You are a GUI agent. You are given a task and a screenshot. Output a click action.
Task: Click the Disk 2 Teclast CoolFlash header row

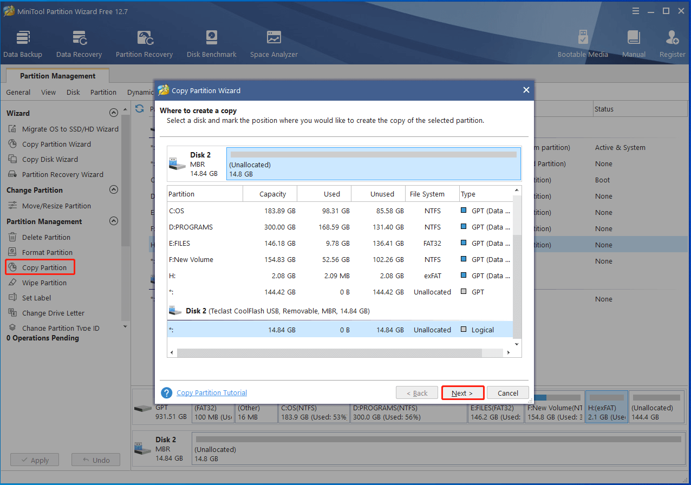340,311
